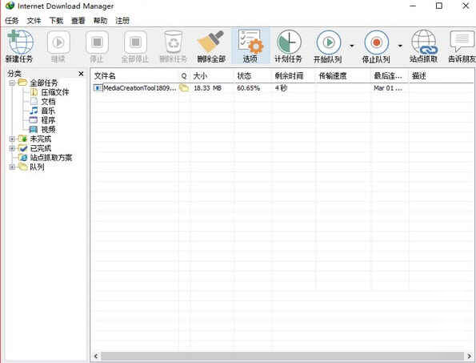Select the 音乐 category
Image resolution: width=476 pixels, height=363 pixels.
pyautogui.click(x=48, y=111)
